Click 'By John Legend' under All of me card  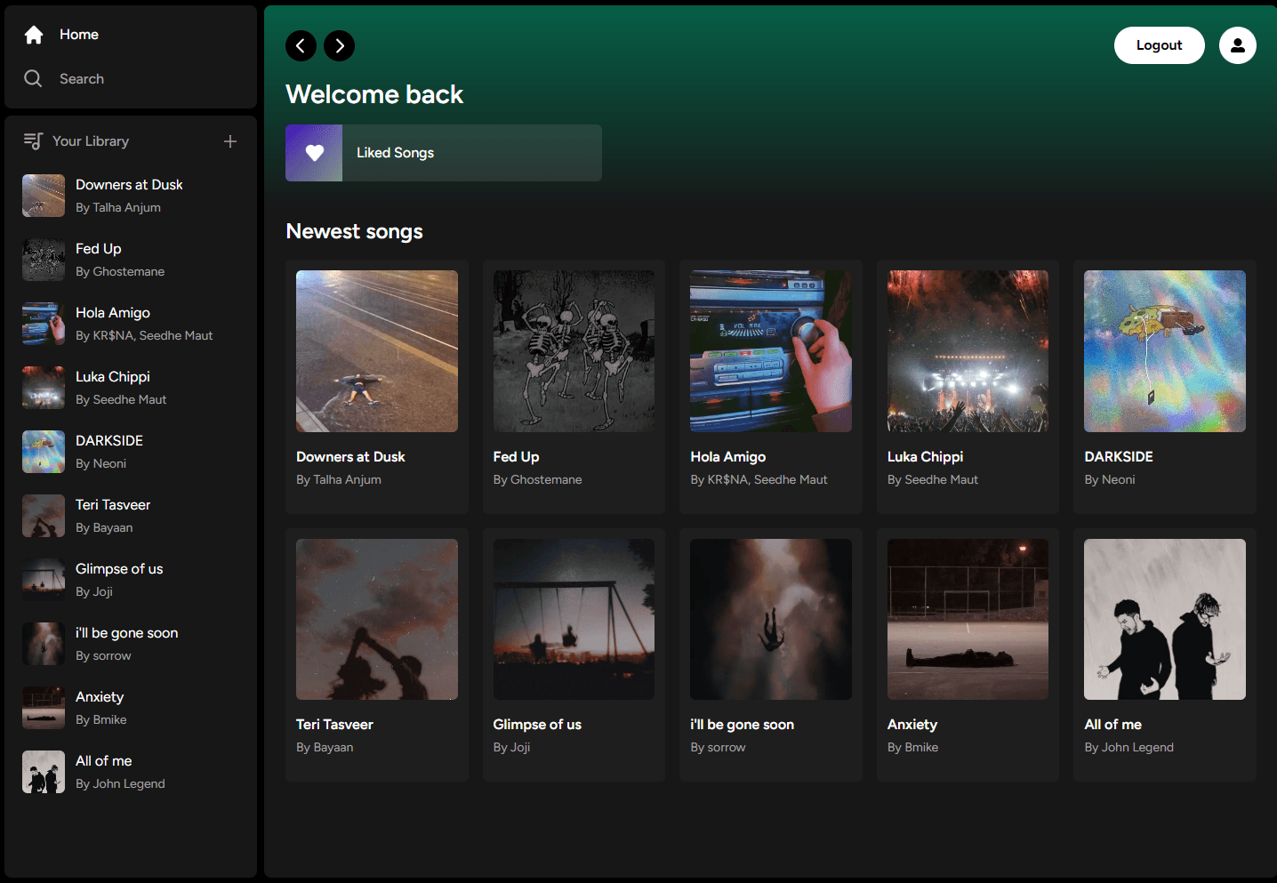(x=1129, y=747)
